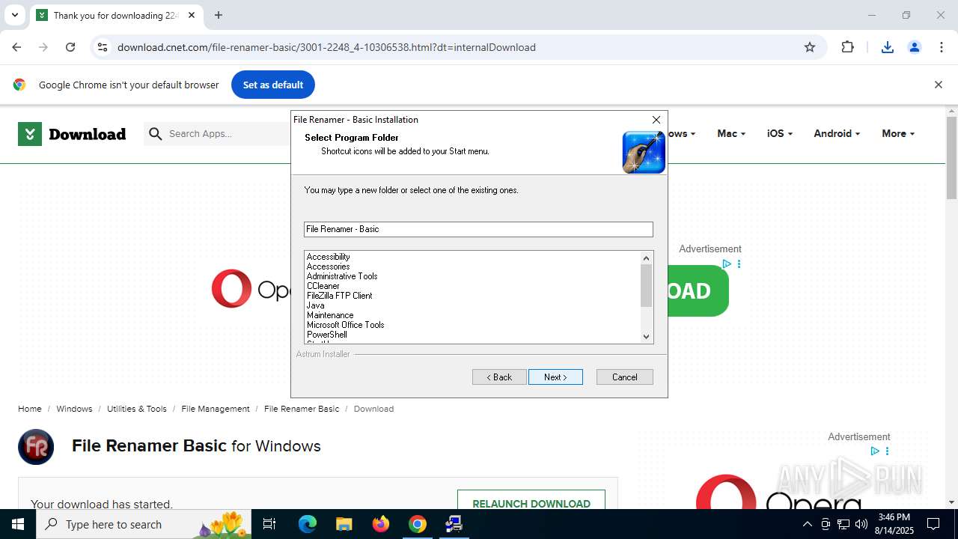Click the taskbar search box
958x539 pixels.
[x=144, y=524]
